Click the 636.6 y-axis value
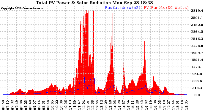 (198, 81)
